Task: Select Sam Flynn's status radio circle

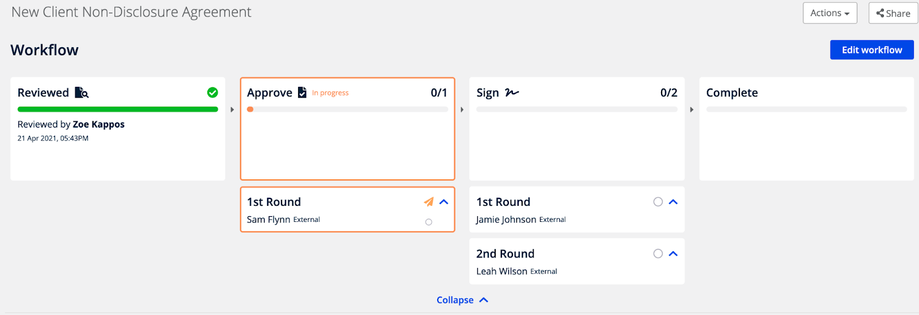Action: pyautogui.click(x=428, y=222)
